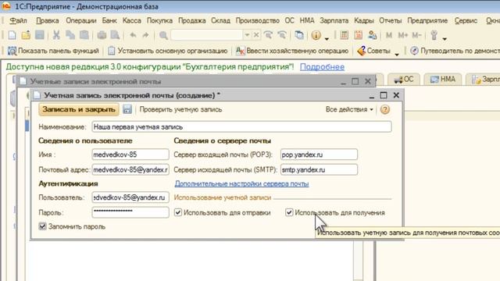This screenshot has width=500, height=281.
Task: Follow the 'Подробнее' link
Action: pyautogui.click(x=322, y=67)
